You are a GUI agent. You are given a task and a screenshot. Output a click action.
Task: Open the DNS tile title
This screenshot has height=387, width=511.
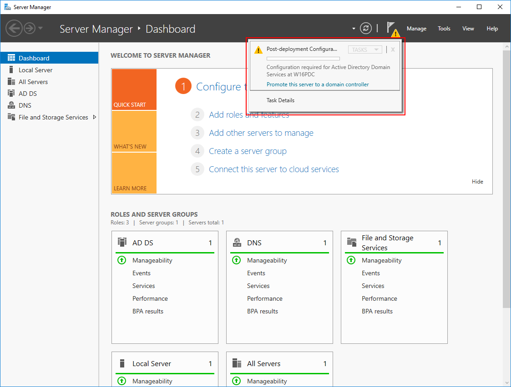point(254,243)
